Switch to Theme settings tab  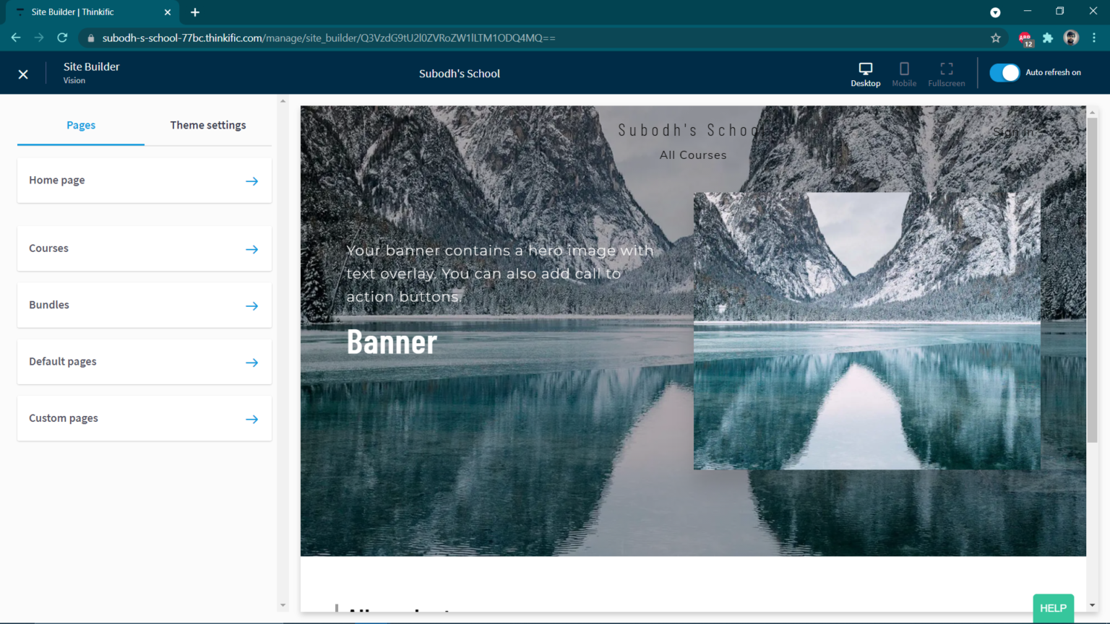[208, 125]
